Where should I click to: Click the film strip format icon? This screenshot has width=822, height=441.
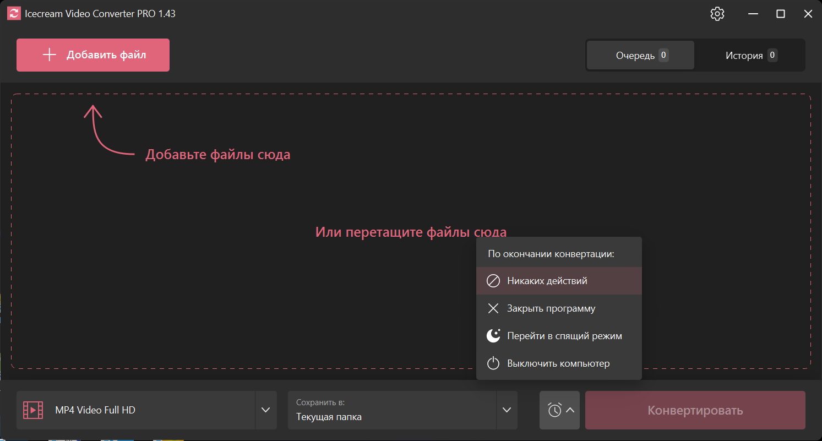[33, 410]
